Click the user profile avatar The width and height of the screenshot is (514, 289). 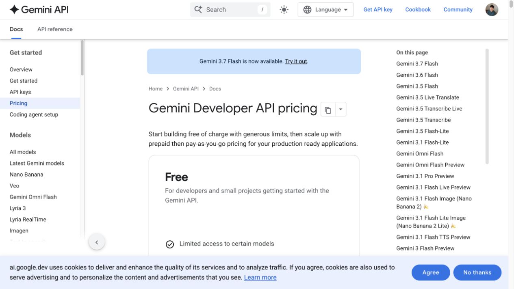tap(492, 10)
